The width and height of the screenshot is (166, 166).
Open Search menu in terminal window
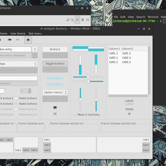pos(141,17)
